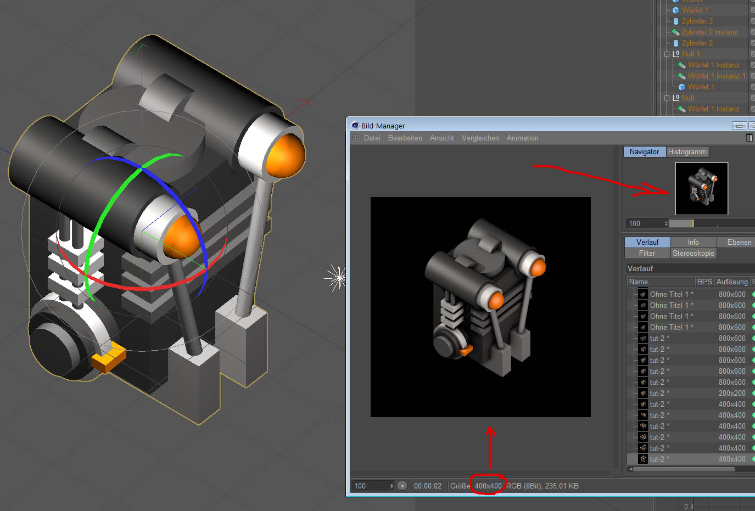
Task: Select Würfel.1 Instanz under Null
Action: [713, 109]
